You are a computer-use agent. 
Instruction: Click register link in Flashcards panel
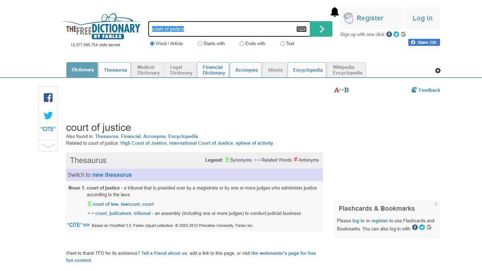pyautogui.click(x=380, y=221)
